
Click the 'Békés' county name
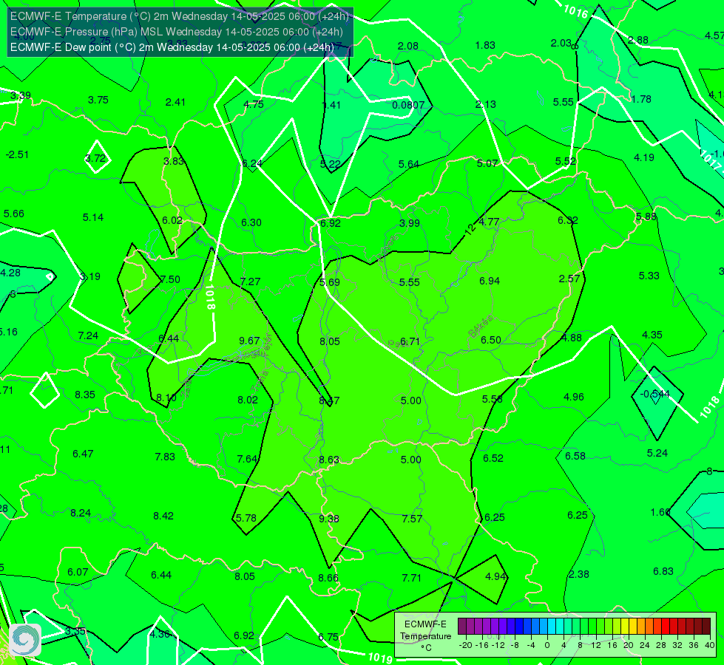[x=481, y=327]
